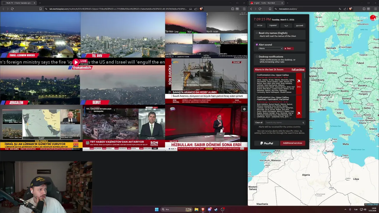Click the search magnifier in city search box
Image resolution: width=379 pixels, height=213 pixels.
pos(303,122)
